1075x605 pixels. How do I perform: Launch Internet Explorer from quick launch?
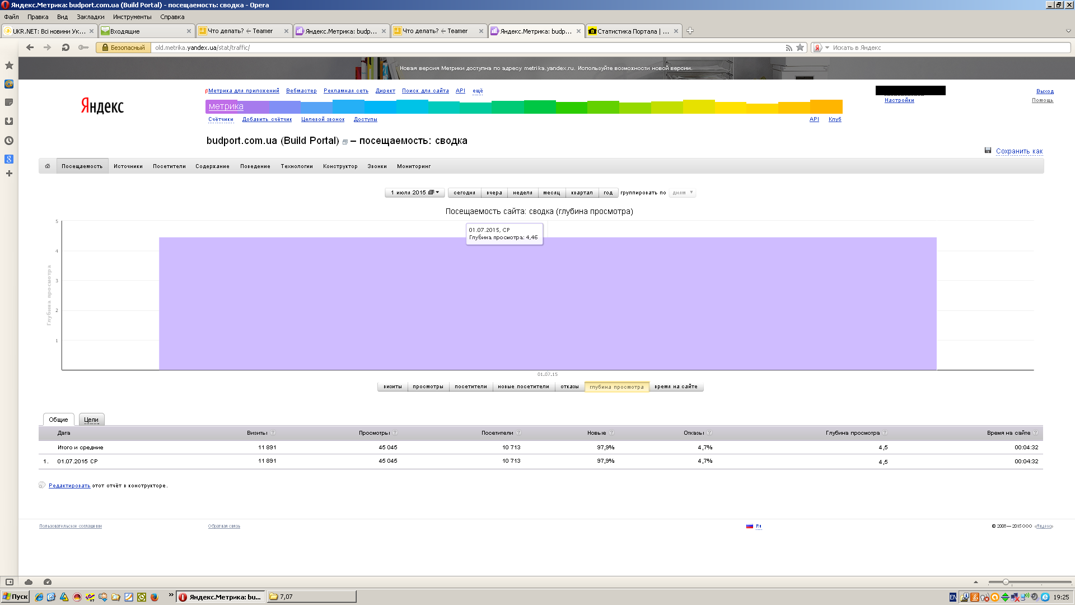point(39,597)
